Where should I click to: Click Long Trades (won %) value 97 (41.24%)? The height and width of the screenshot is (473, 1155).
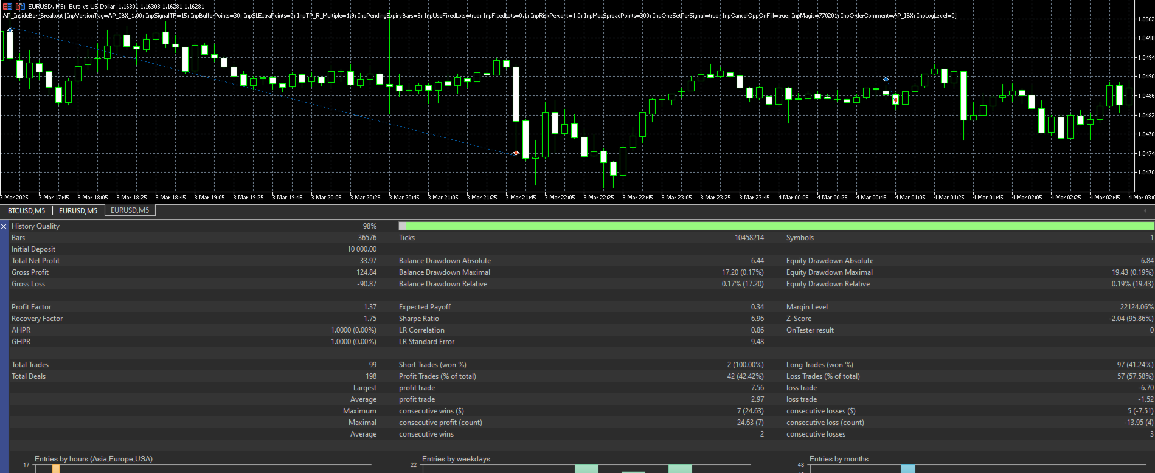pyautogui.click(x=1135, y=365)
